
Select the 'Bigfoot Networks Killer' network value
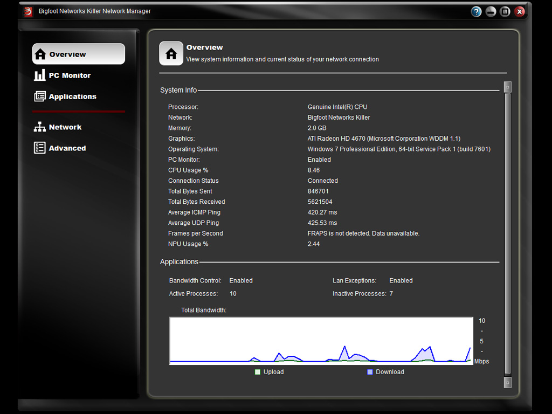(x=339, y=117)
